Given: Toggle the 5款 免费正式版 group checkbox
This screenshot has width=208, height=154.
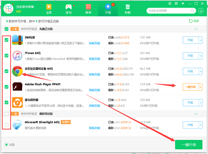Looking at the screenshot, I should 6,29.
